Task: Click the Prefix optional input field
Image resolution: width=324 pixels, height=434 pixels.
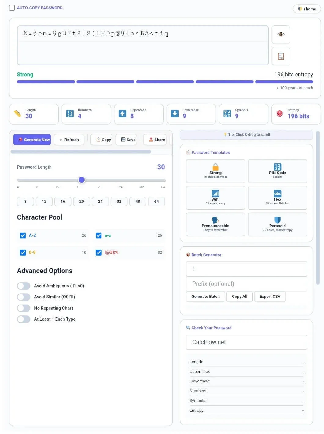Action: [x=246, y=284]
